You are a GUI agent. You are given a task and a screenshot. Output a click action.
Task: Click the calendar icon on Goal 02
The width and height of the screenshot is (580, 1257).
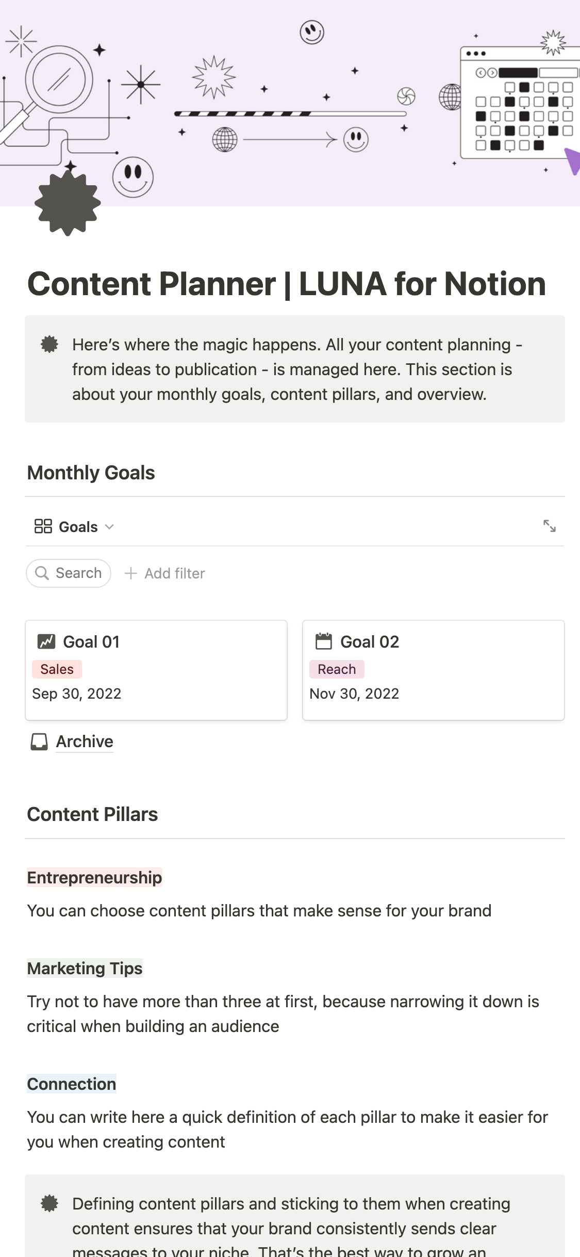coord(324,641)
